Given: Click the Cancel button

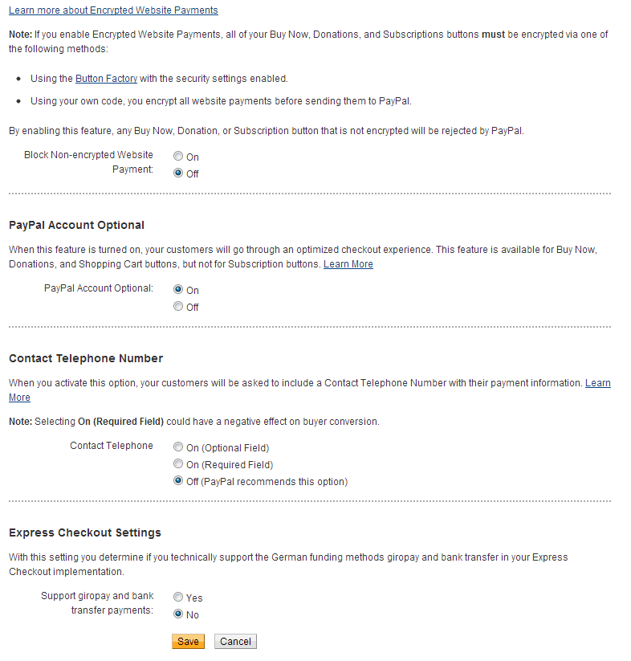Looking at the screenshot, I should click(x=235, y=642).
